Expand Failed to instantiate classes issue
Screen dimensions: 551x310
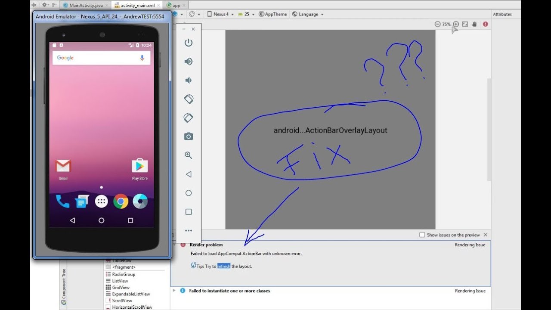pos(174,291)
